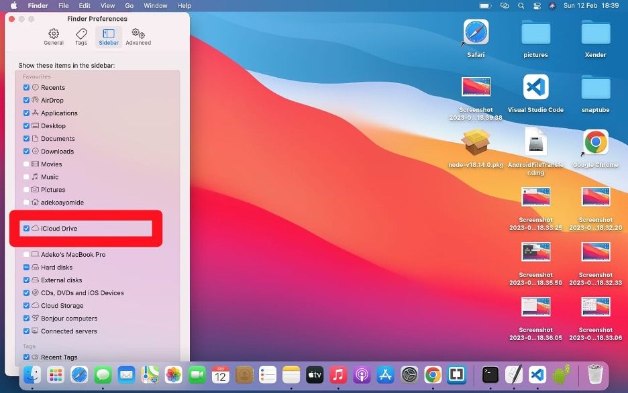Select node-v18.14.0.pkg on the desktop
Screen dimensions: 628x393
click(476, 142)
